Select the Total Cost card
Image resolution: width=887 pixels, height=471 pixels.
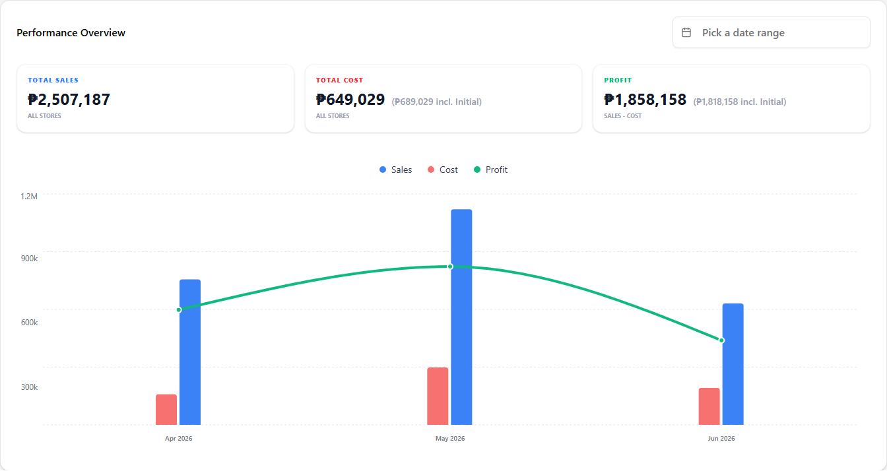pyautogui.click(x=443, y=98)
